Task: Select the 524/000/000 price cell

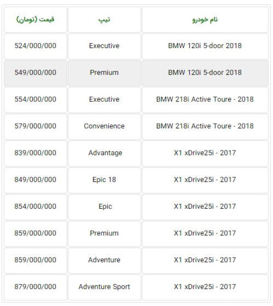Action: 35,46
